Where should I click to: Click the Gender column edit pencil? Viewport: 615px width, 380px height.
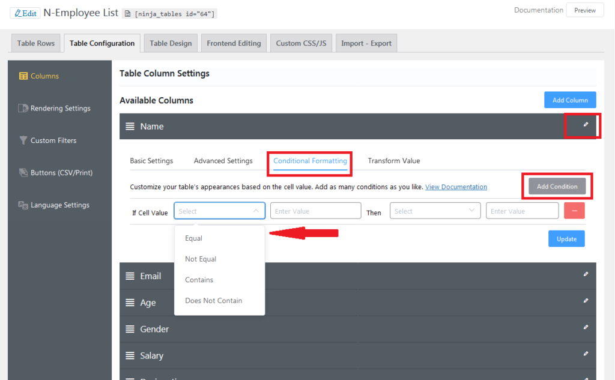[586, 328]
